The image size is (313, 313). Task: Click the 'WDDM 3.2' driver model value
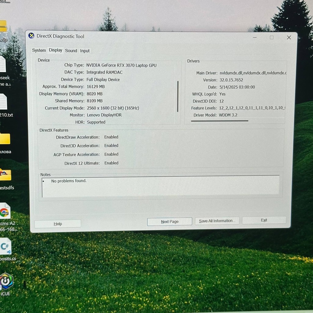228,115
